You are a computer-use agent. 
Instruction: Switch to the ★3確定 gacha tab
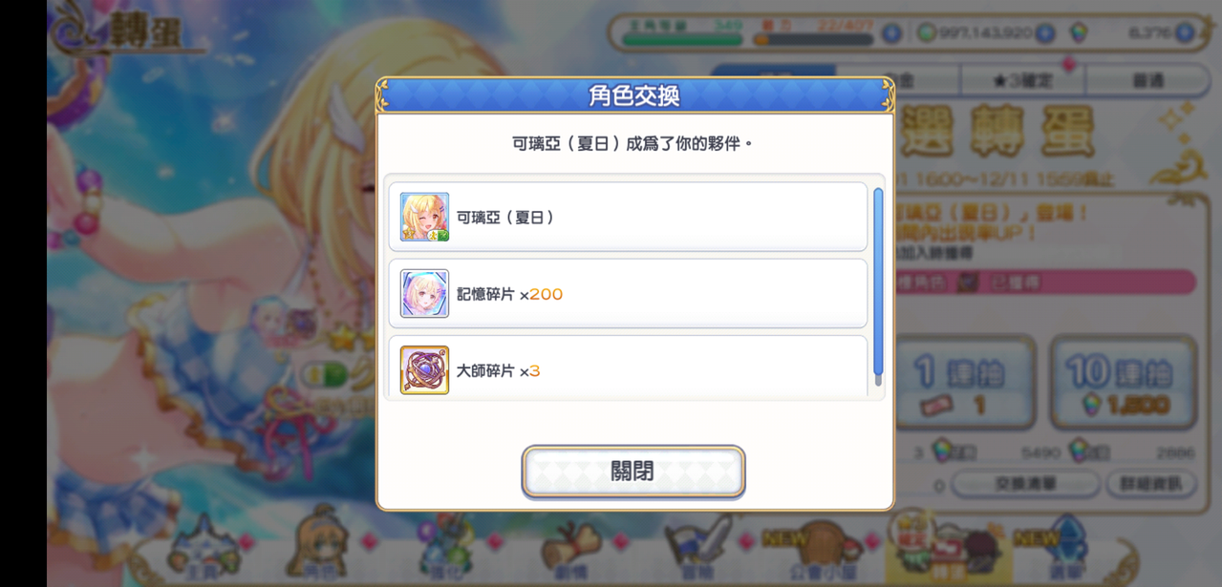tap(1023, 81)
